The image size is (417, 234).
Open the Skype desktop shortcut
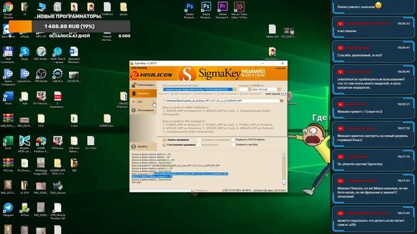click(25, 53)
